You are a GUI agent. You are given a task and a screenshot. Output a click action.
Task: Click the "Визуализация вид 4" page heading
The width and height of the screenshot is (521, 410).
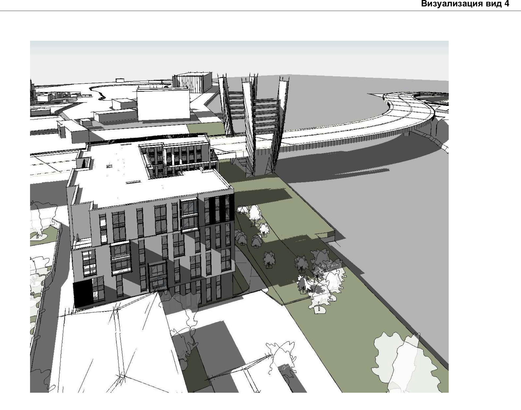(465, 4)
